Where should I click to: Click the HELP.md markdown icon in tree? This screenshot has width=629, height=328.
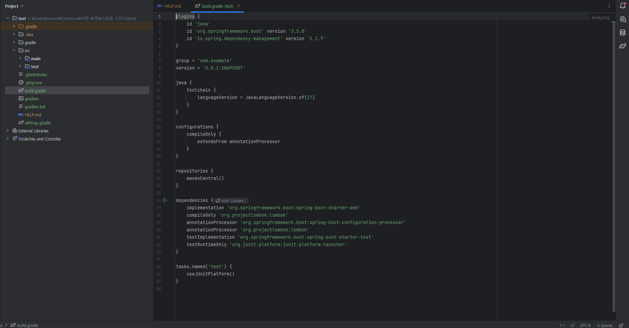21,115
